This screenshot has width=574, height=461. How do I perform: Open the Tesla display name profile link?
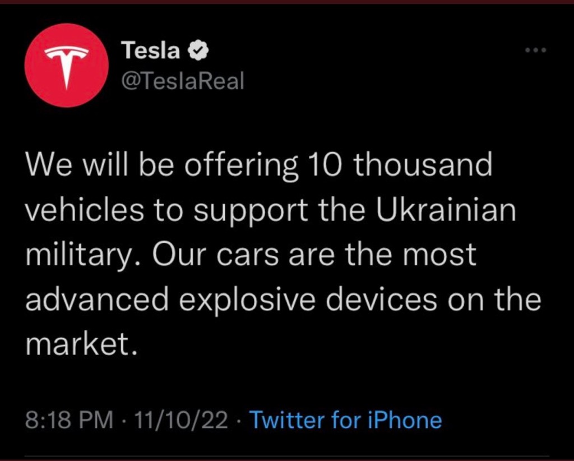coord(151,52)
